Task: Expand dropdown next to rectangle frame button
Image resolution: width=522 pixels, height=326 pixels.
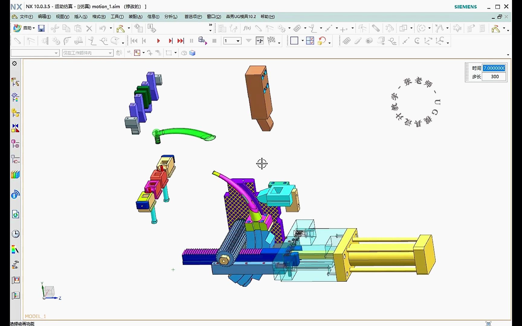Action: coord(302,41)
